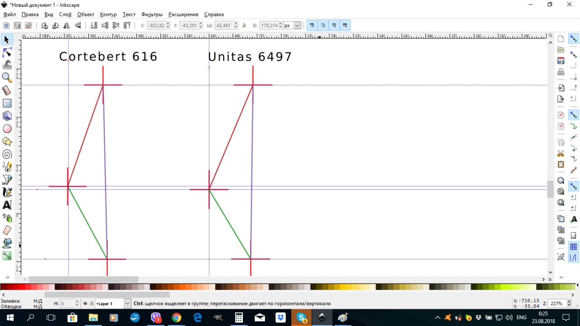Toggle current layer visibility eye icon

click(x=85, y=303)
